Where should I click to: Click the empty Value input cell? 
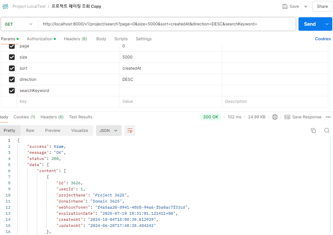coord(170,101)
